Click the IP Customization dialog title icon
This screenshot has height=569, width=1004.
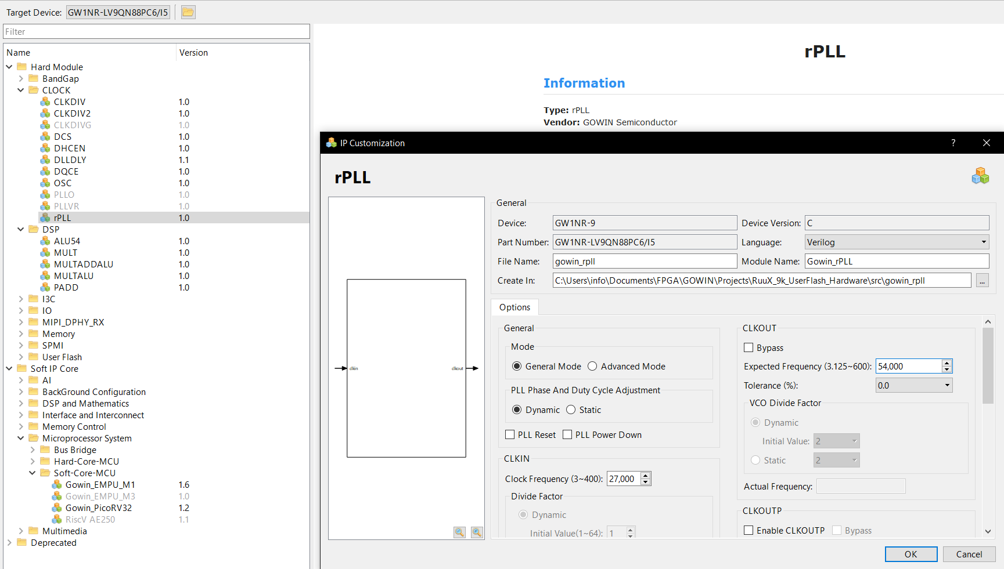[x=332, y=143]
